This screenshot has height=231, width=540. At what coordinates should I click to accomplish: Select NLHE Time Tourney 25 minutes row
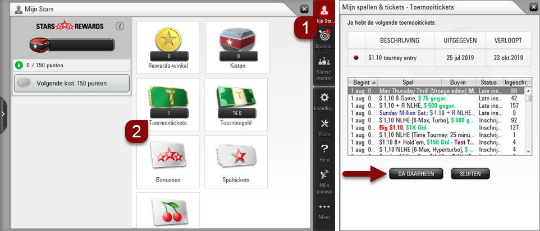(x=436, y=135)
